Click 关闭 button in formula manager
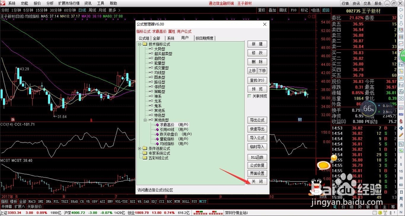Screen dimensions: 405x216 point(257,182)
